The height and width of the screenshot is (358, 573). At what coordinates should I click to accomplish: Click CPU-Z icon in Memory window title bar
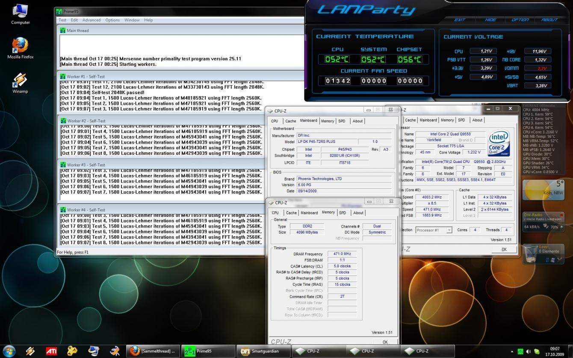coord(271,203)
